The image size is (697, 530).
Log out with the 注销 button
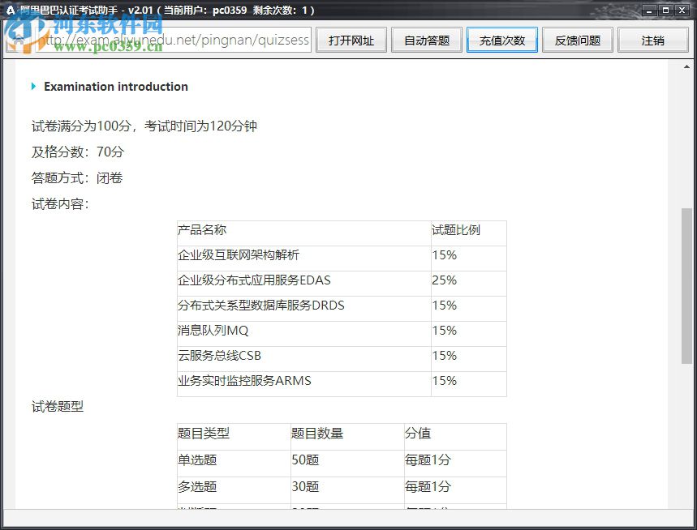point(653,40)
